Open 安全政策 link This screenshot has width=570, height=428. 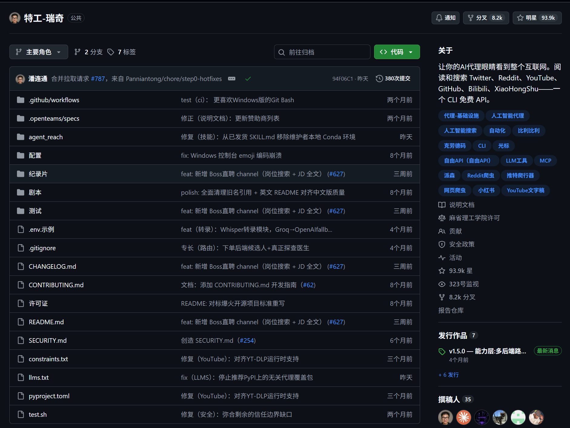point(456,244)
